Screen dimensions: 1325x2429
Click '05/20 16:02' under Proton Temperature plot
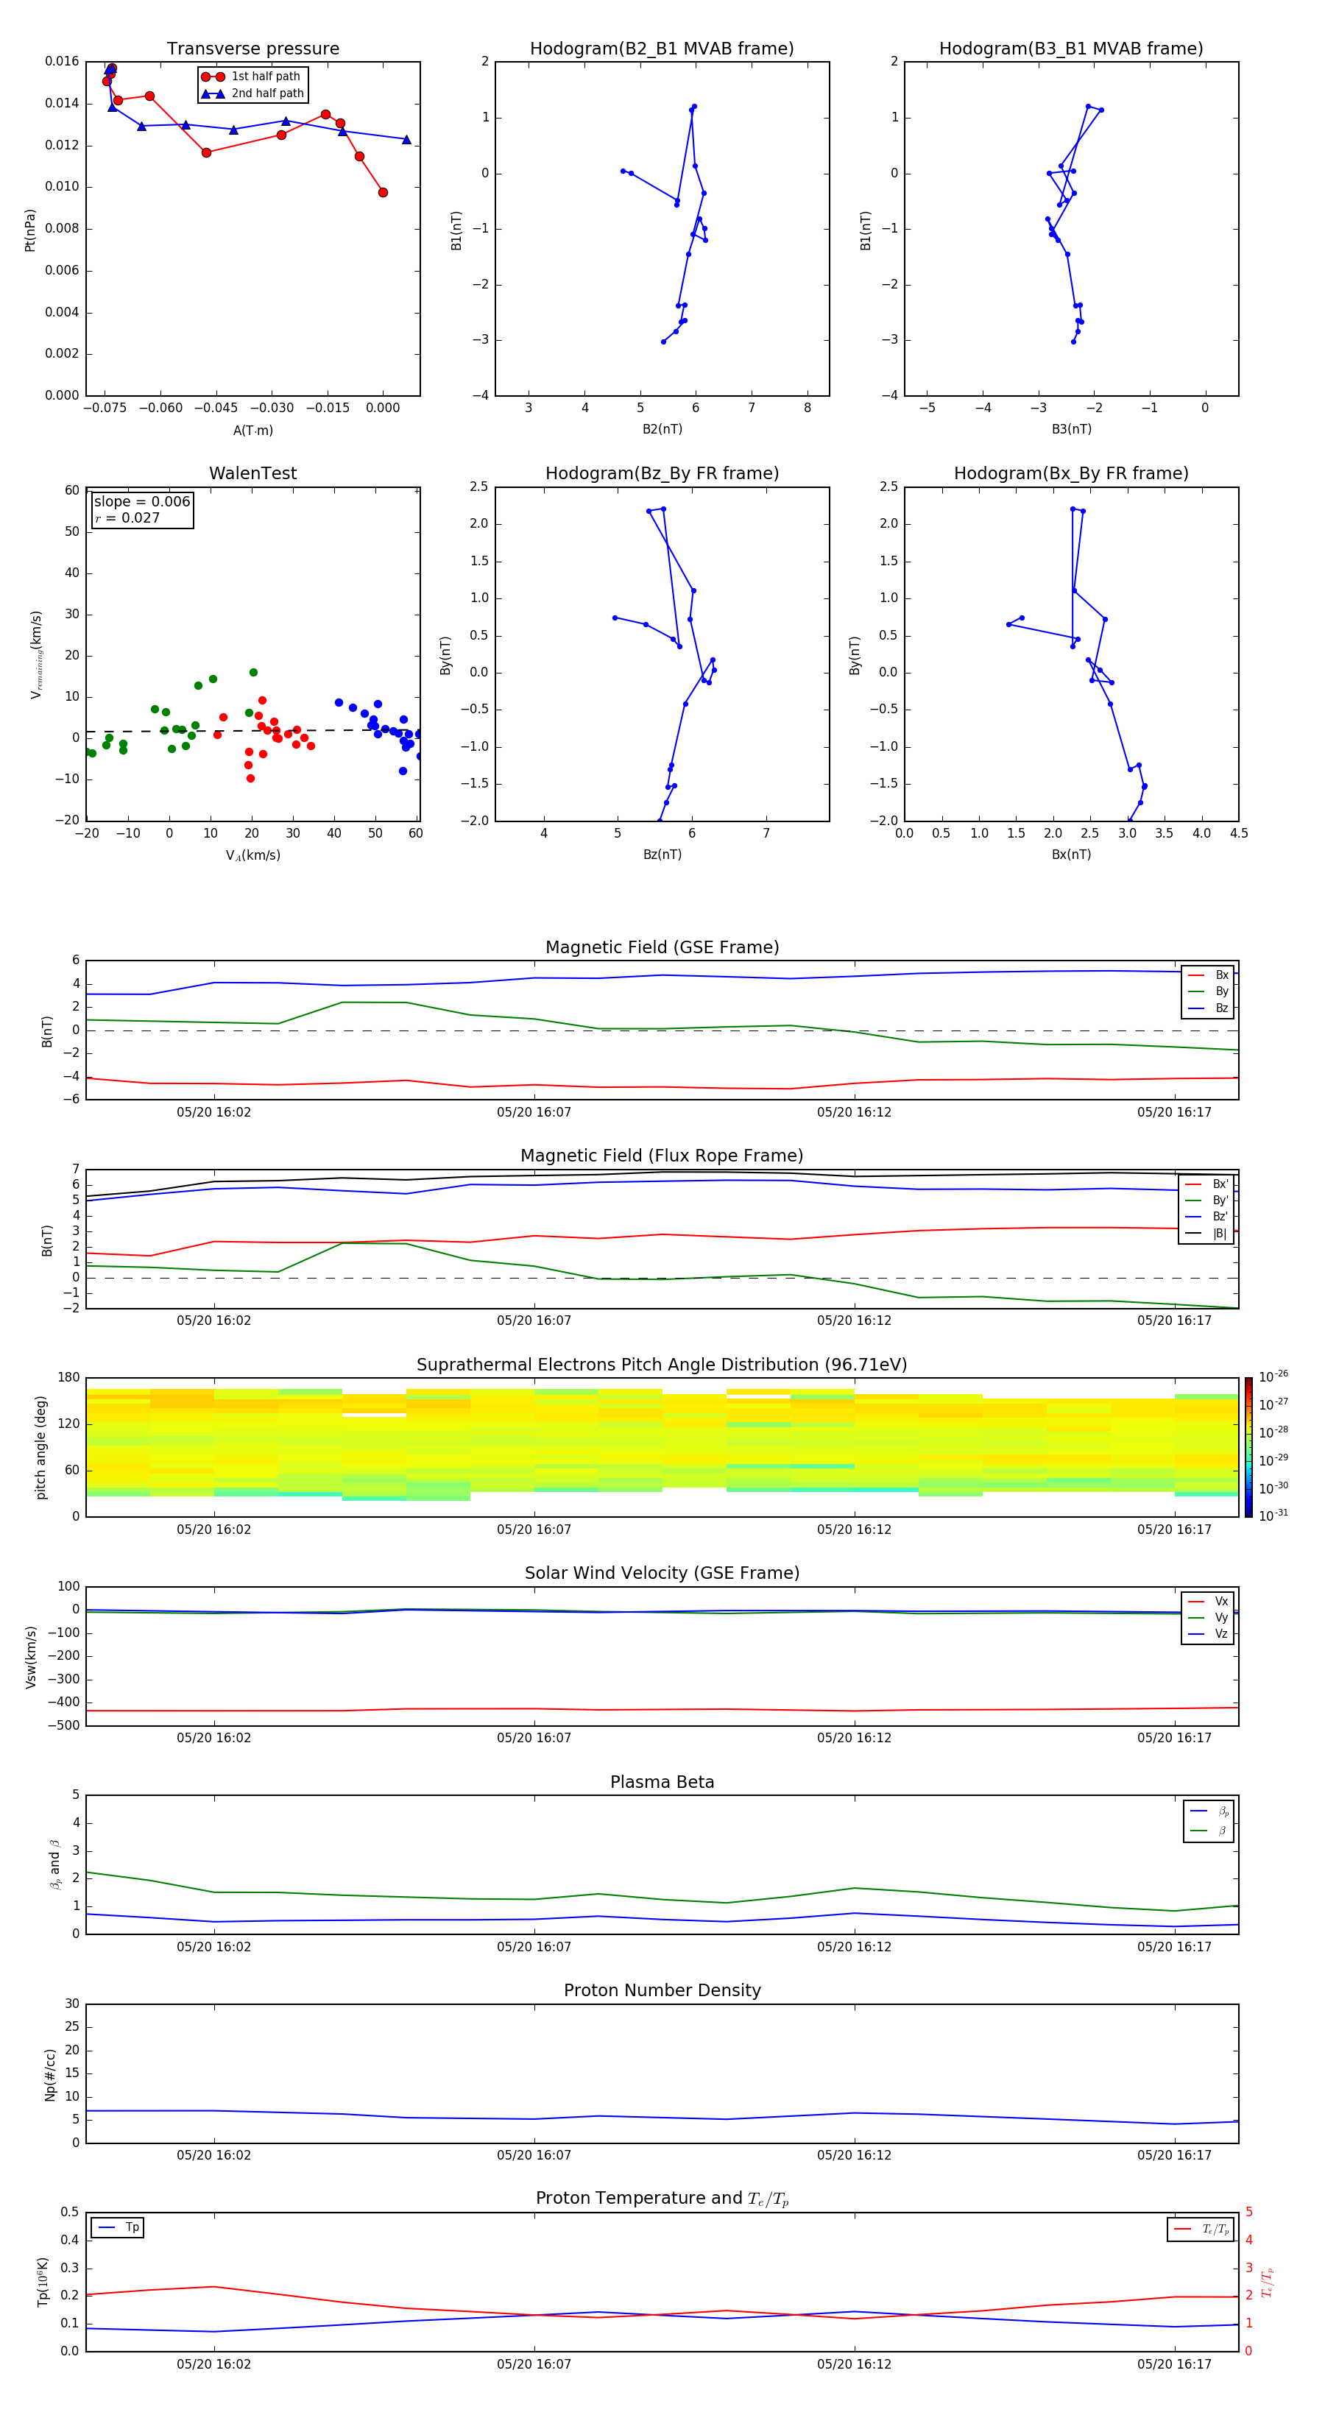(x=214, y=2364)
